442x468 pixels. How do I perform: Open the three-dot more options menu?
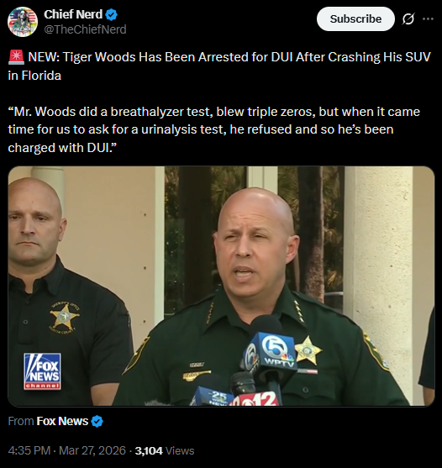tap(428, 18)
